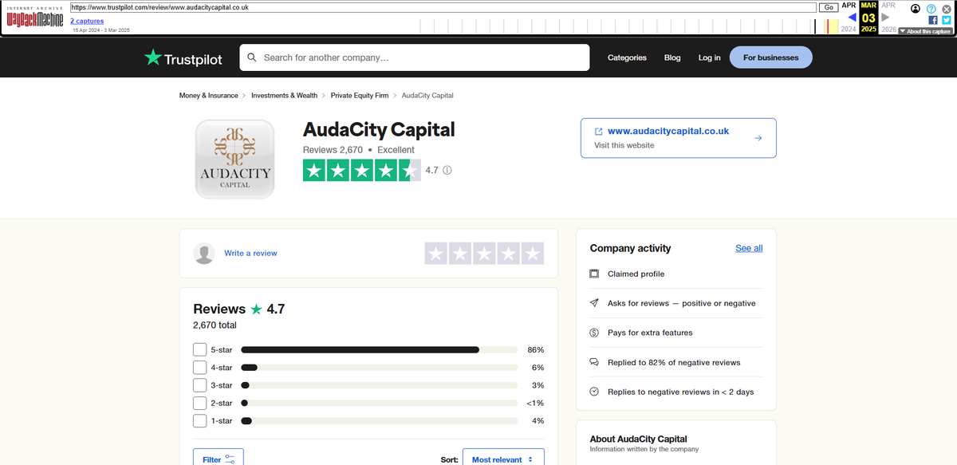Click the Wayback capture timeline graph
Image resolution: width=957 pixels, height=465 pixels.
tap(629, 26)
